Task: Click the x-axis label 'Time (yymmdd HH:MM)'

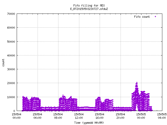Action: (x=89, y=123)
